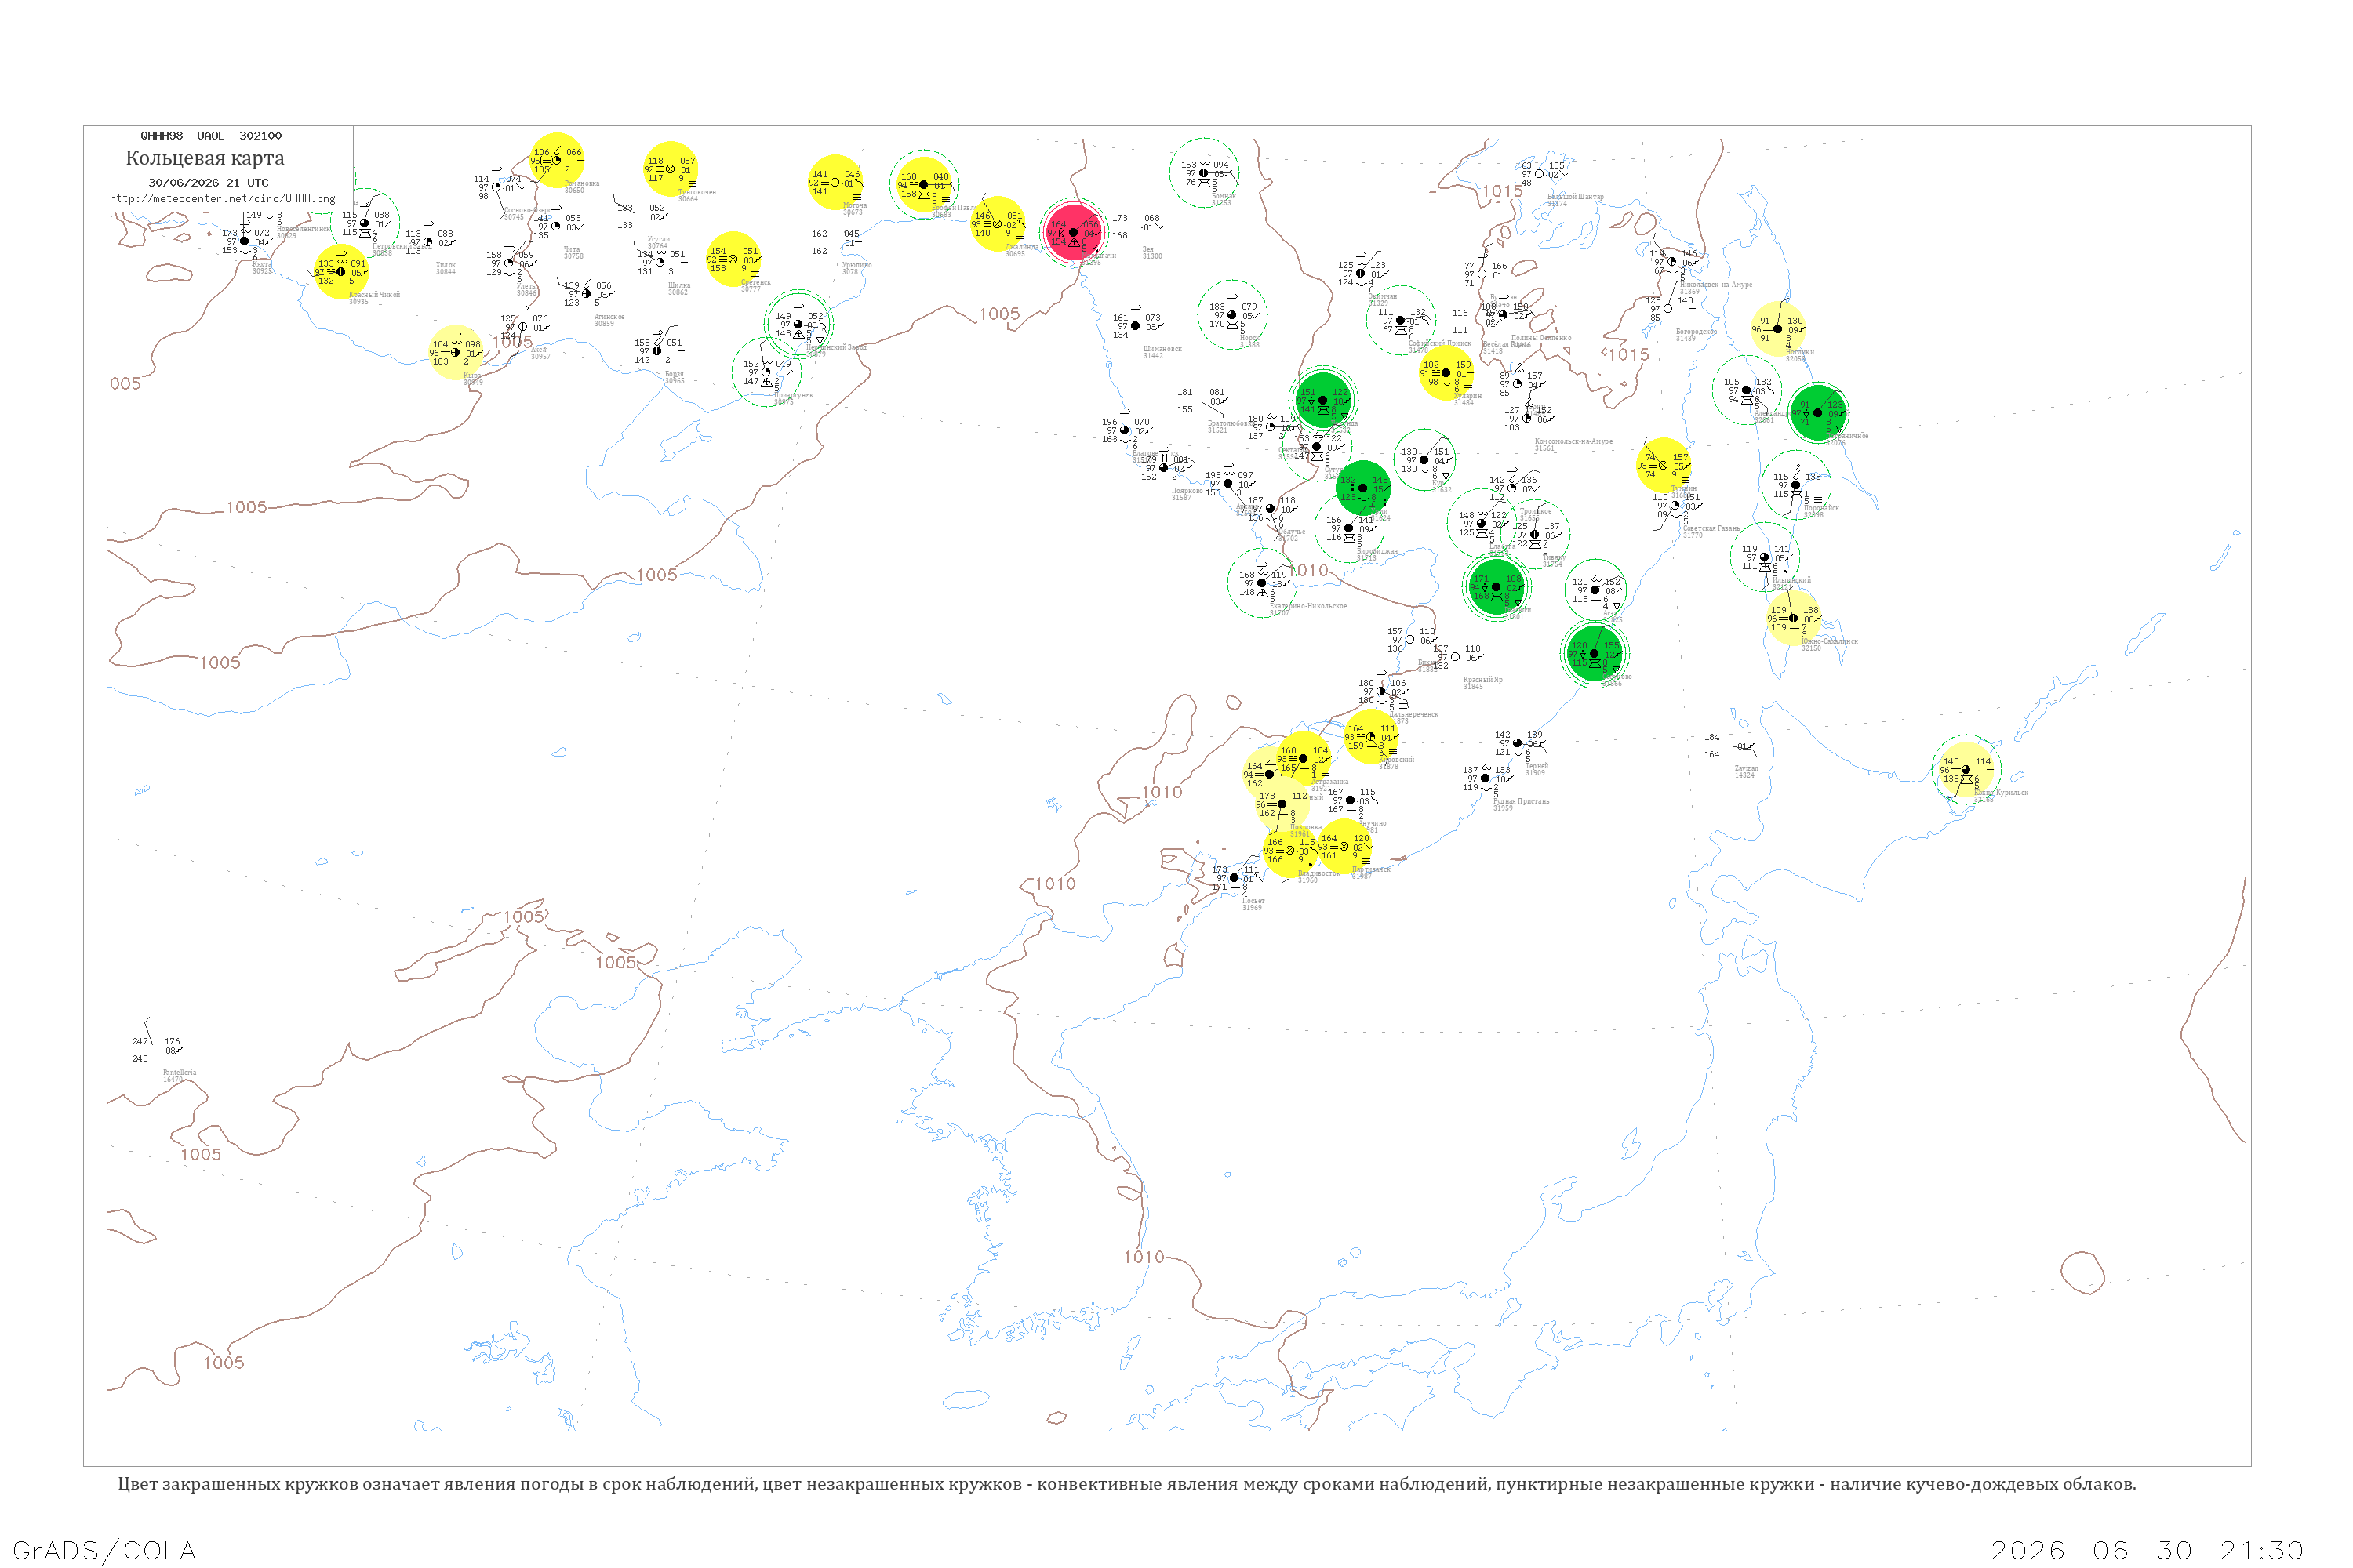Open the meteocenter.net UHHH.png URL
This screenshot has height=1568, width=2353.
(x=222, y=199)
